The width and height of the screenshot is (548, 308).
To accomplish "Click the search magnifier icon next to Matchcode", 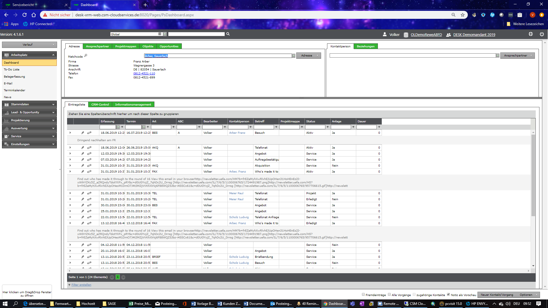I will tap(85, 55).
